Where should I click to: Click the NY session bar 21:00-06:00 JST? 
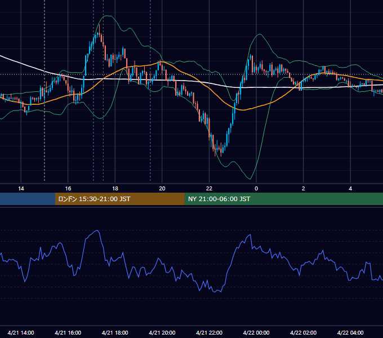283,199
